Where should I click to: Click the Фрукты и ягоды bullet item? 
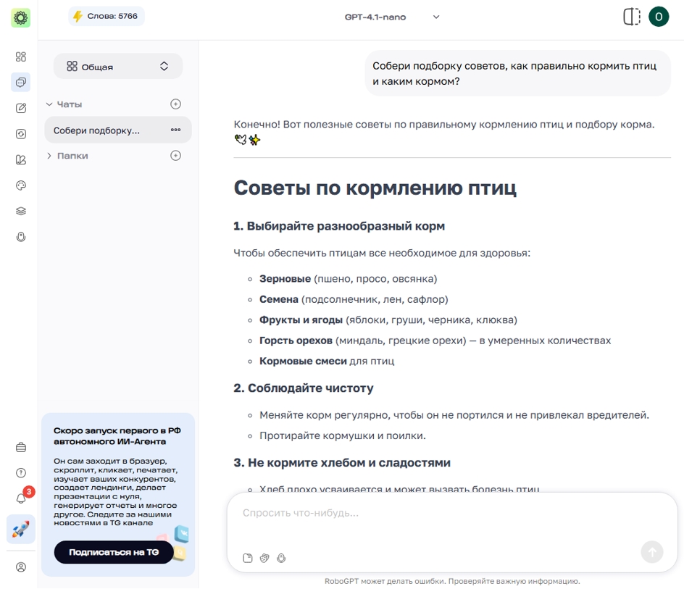point(388,319)
